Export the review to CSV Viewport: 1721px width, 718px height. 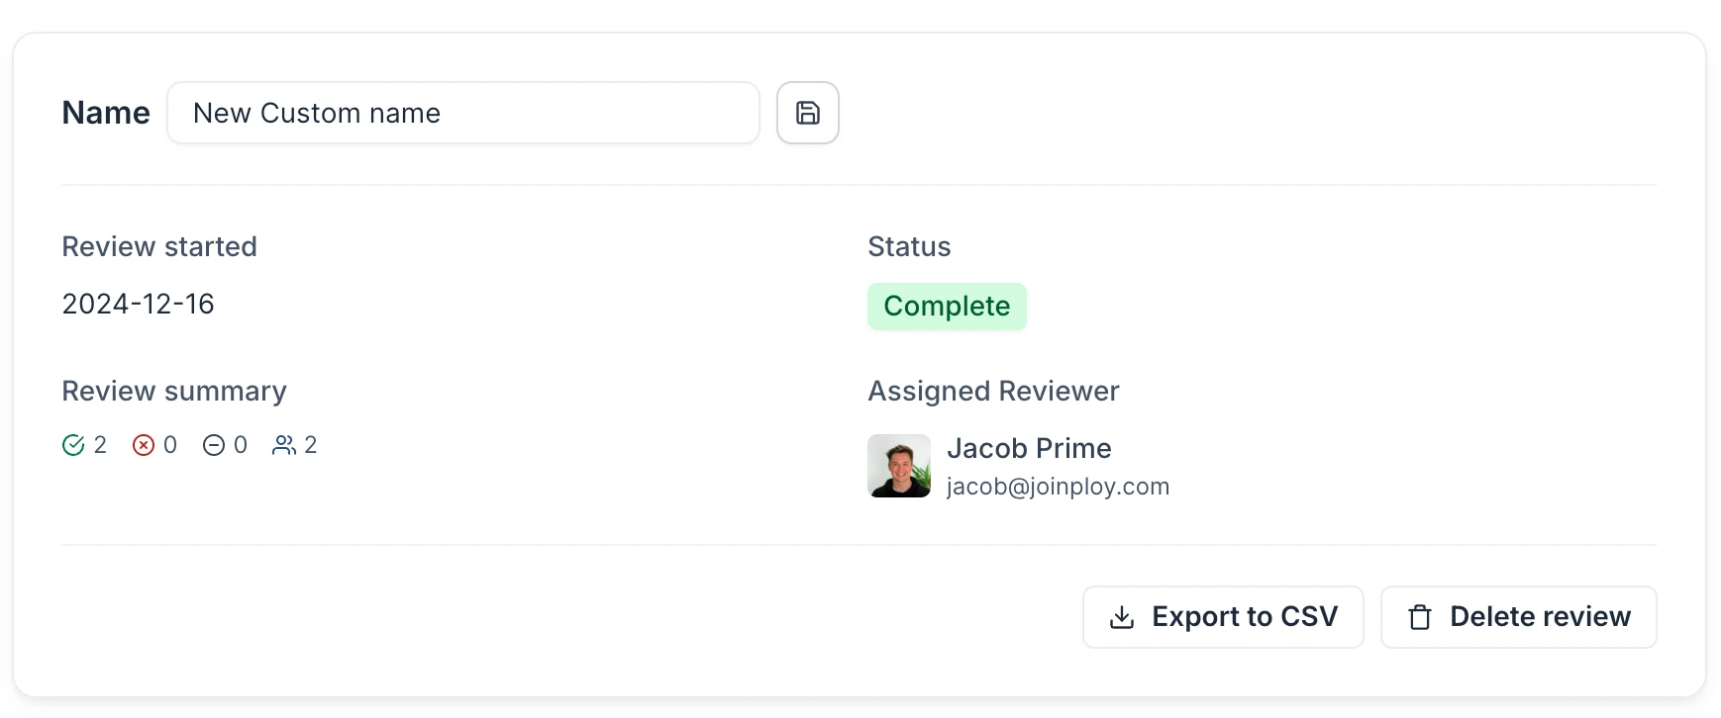1223,617
